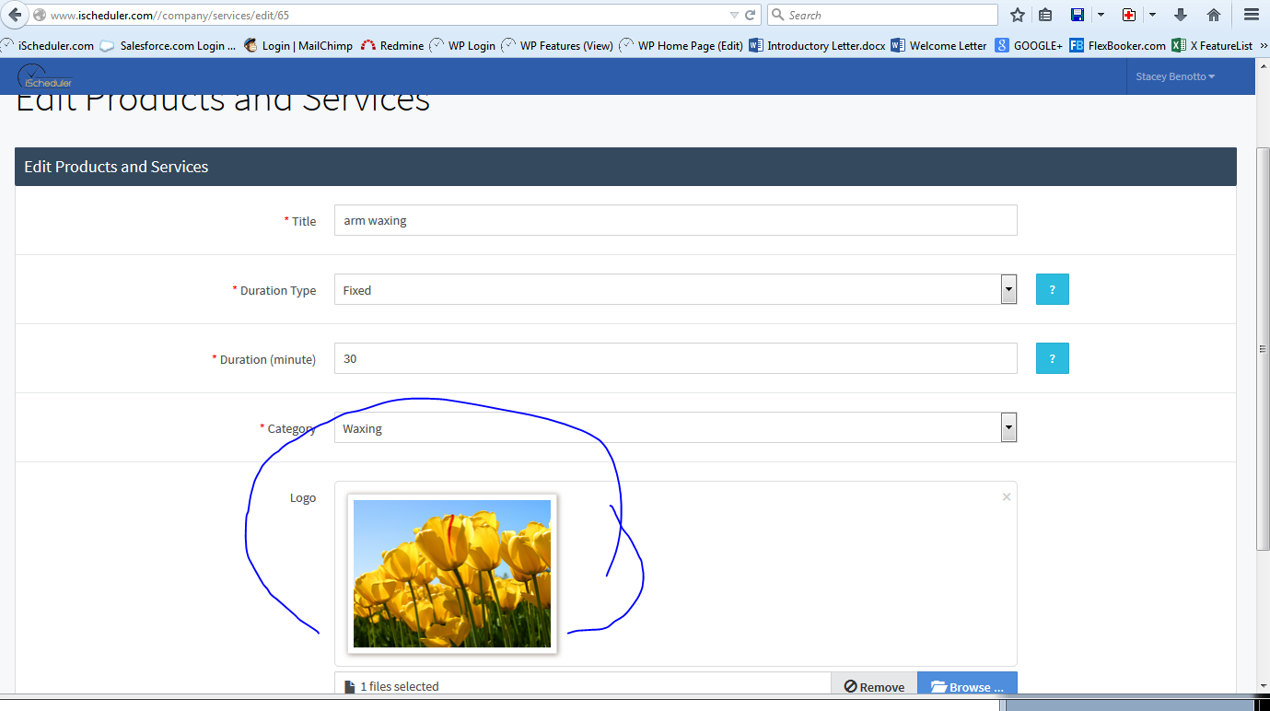Click the 1 files selected text
Viewport: 1270px width, 711px height.
tap(399, 686)
